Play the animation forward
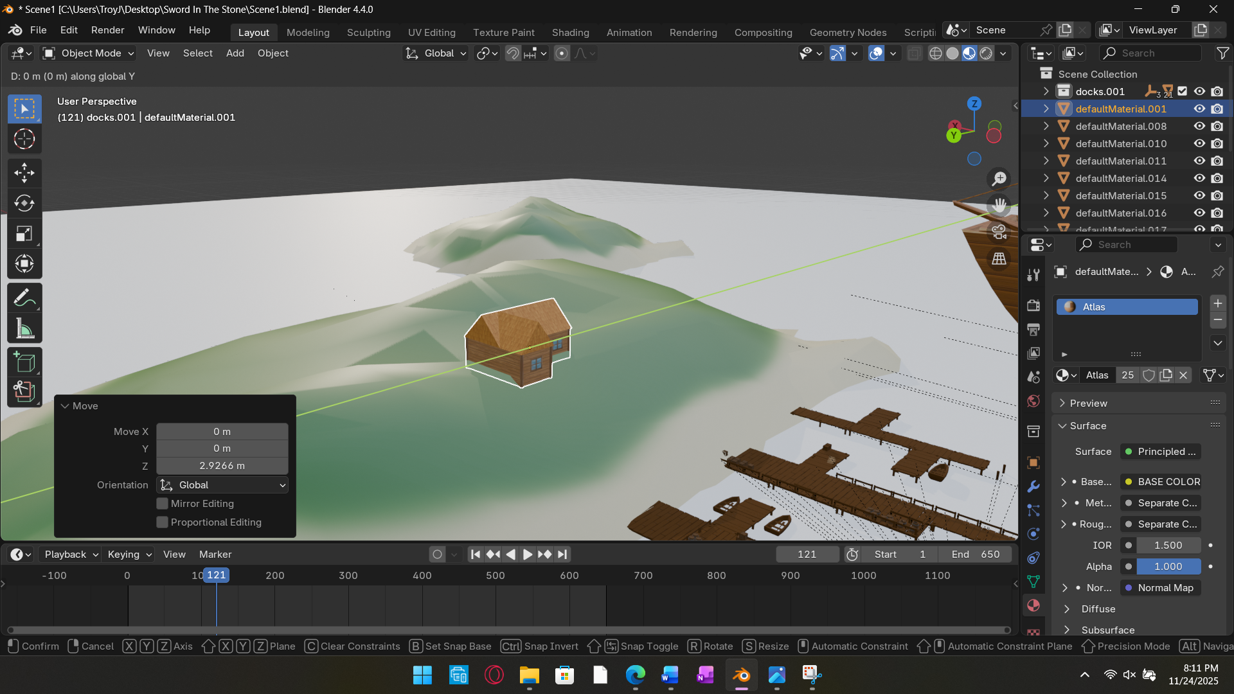 [x=527, y=555]
